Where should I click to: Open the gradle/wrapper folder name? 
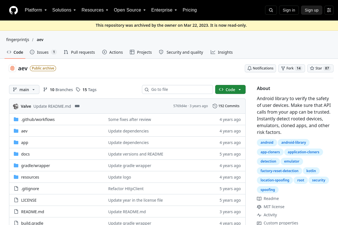coord(35,166)
